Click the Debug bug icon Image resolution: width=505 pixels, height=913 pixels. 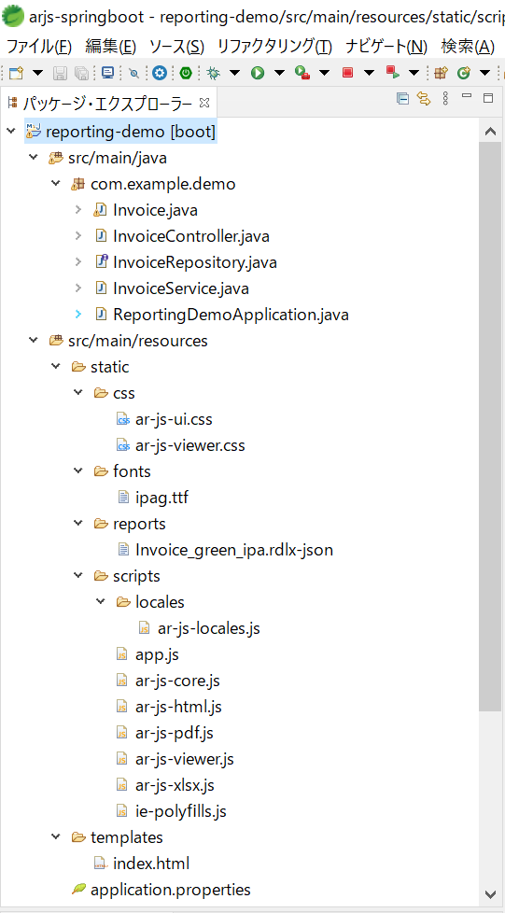(x=214, y=73)
